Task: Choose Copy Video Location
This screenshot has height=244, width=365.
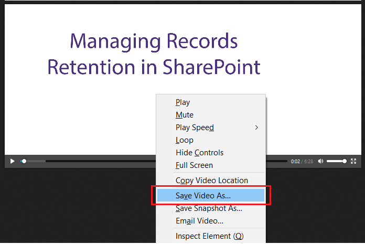Action: pyautogui.click(x=211, y=181)
